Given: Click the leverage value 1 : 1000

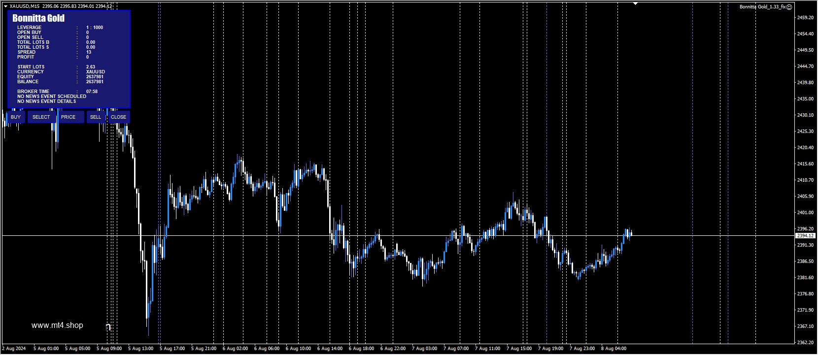Looking at the screenshot, I should click(x=95, y=28).
